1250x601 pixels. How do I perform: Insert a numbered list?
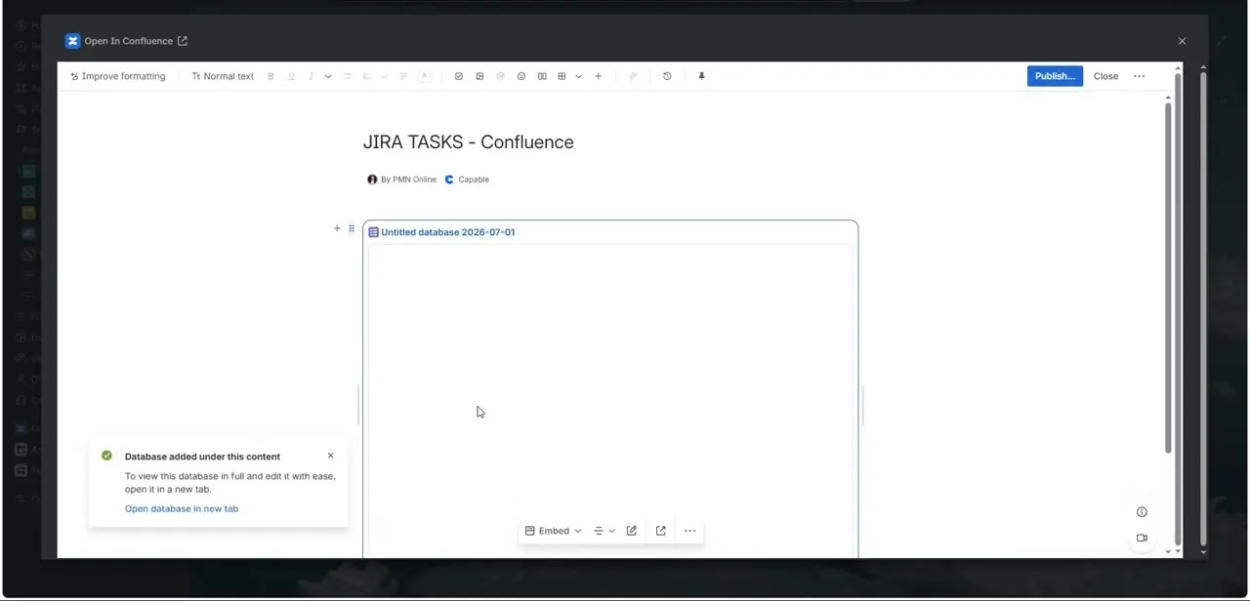[x=367, y=76]
